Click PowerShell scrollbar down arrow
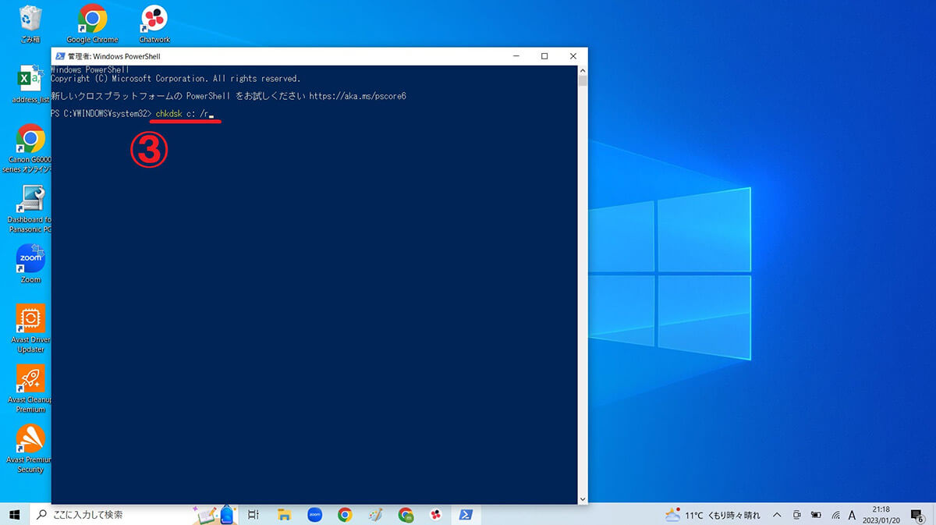 point(583,498)
